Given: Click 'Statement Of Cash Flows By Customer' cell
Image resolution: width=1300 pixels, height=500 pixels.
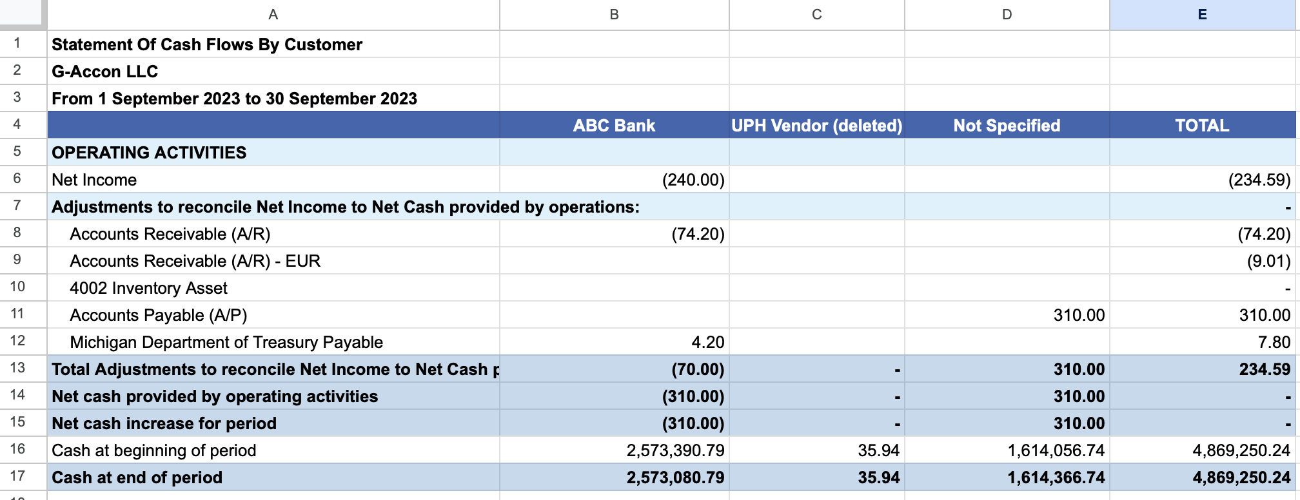Looking at the screenshot, I should click(x=273, y=44).
